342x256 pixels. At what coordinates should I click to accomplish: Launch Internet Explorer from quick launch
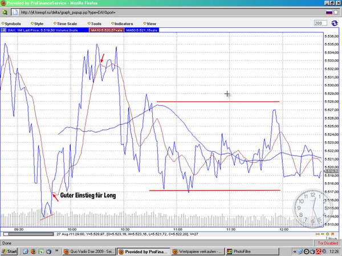coord(26,251)
